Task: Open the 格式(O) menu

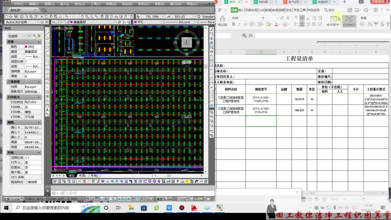Action: pos(80,4)
